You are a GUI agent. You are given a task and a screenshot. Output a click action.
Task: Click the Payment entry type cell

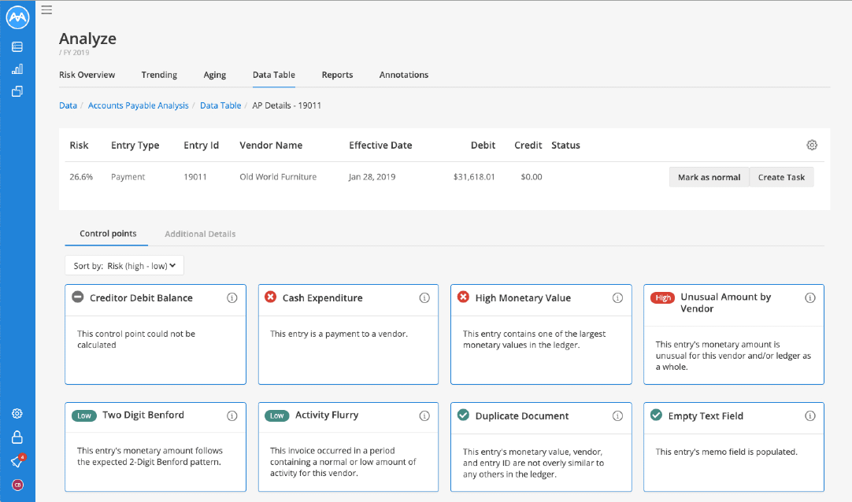tap(128, 177)
